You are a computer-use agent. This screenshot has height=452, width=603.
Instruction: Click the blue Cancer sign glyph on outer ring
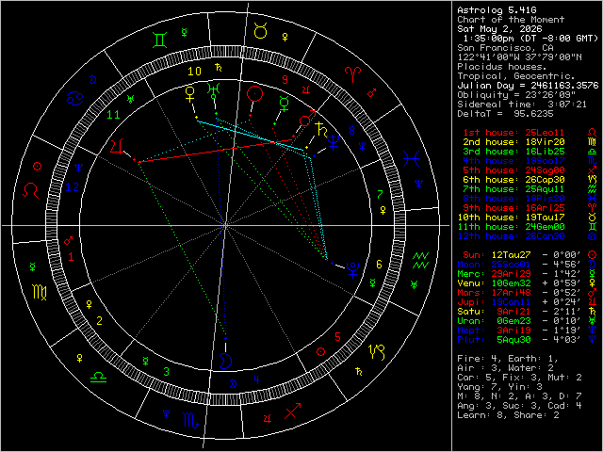74,98
